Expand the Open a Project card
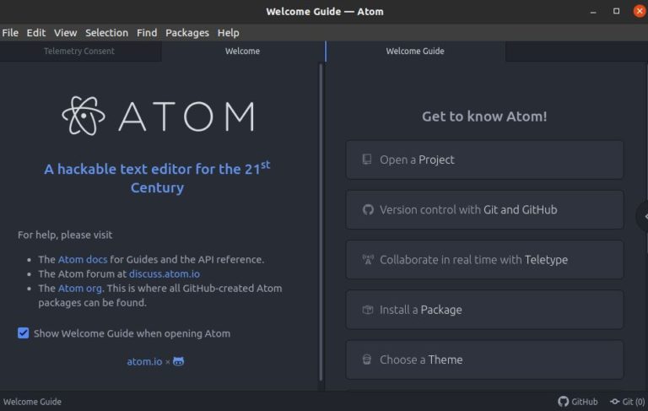Image resolution: width=648 pixels, height=411 pixels. pos(484,160)
